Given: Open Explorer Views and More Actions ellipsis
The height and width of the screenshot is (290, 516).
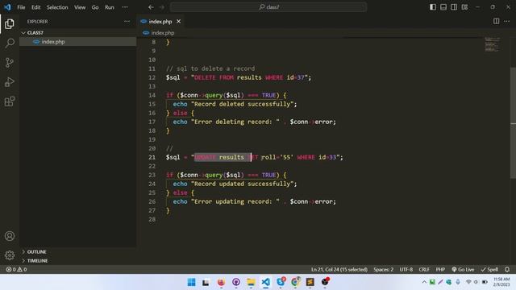Looking at the screenshot, I should pyautogui.click(x=127, y=22).
